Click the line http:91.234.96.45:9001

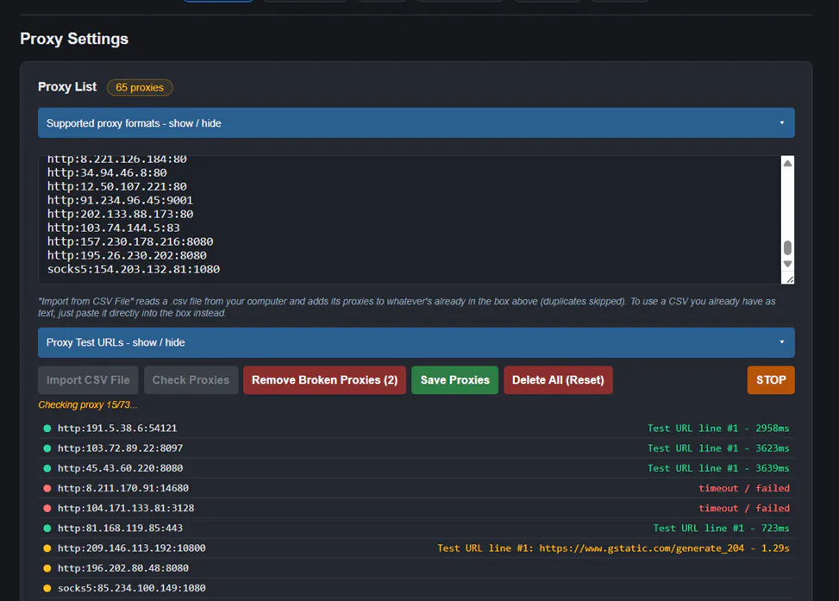(120, 201)
